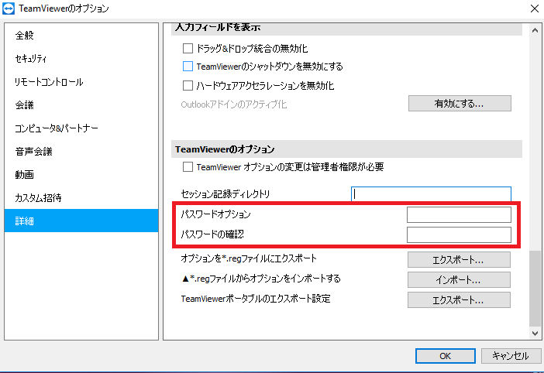Click the TeamViewerのオプション section header

[346, 149]
